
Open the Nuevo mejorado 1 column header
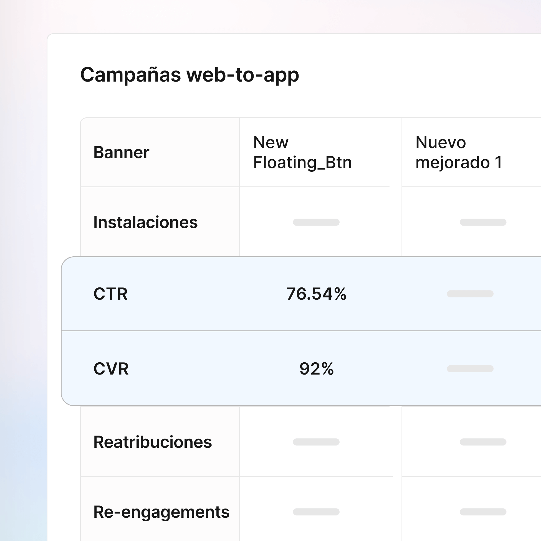pos(459,152)
